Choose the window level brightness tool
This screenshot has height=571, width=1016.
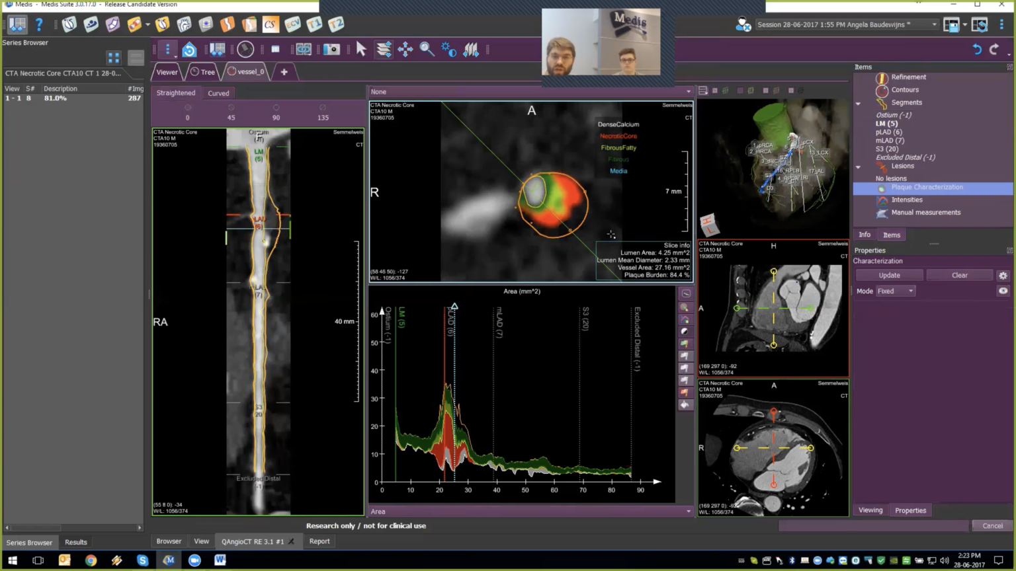pos(449,50)
